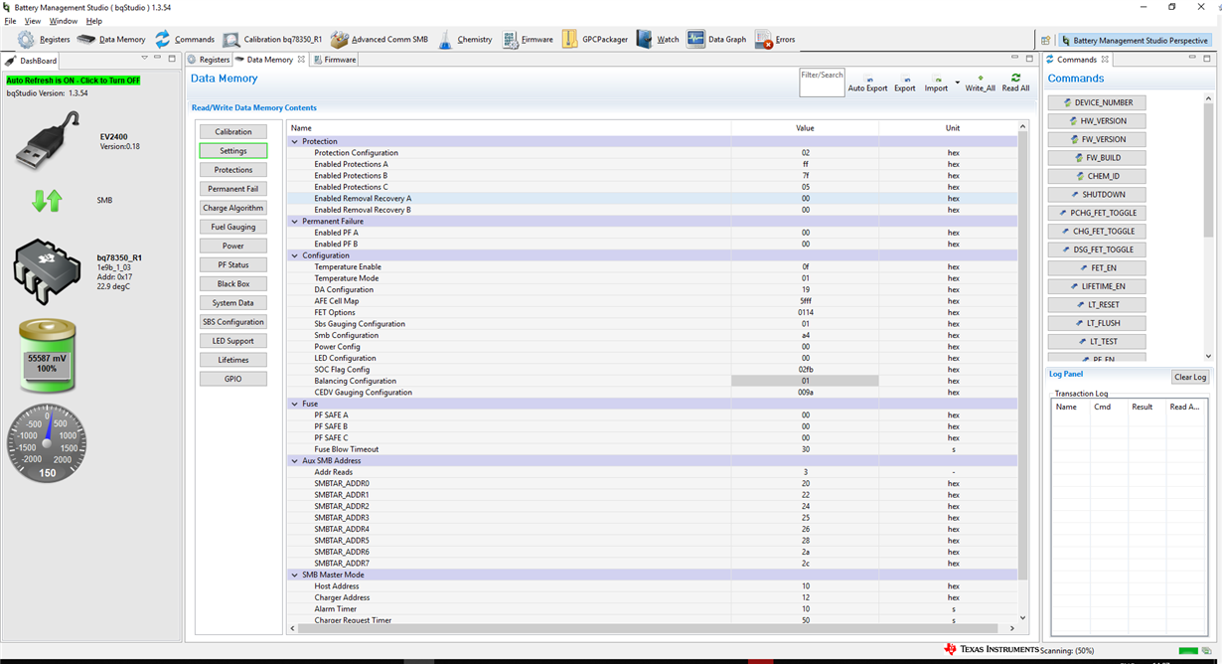
Task: Open the DashBoard view menu arrow
Action: click(x=145, y=59)
